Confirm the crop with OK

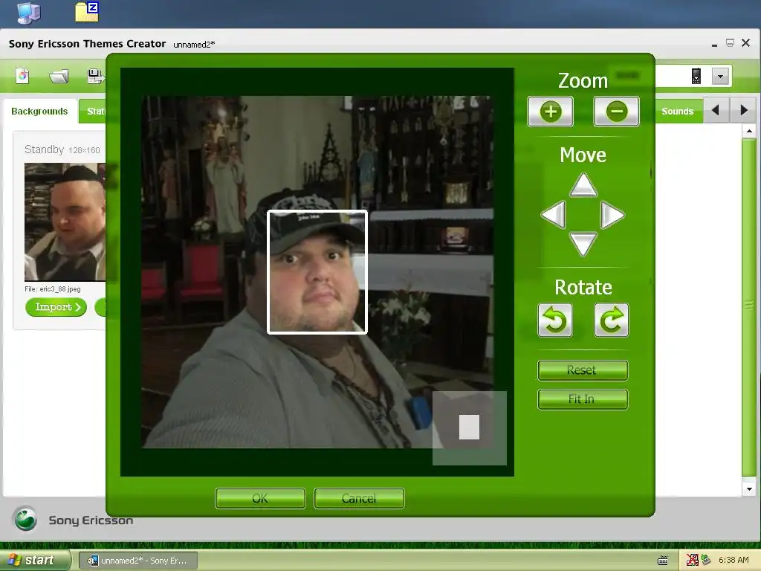coord(260,499)
